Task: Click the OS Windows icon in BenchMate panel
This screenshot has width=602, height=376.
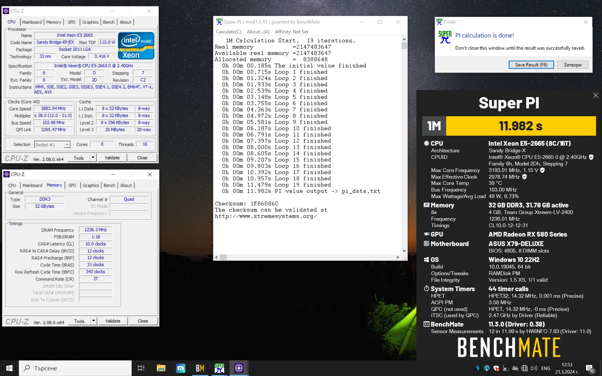Action: tap(426, 260)
